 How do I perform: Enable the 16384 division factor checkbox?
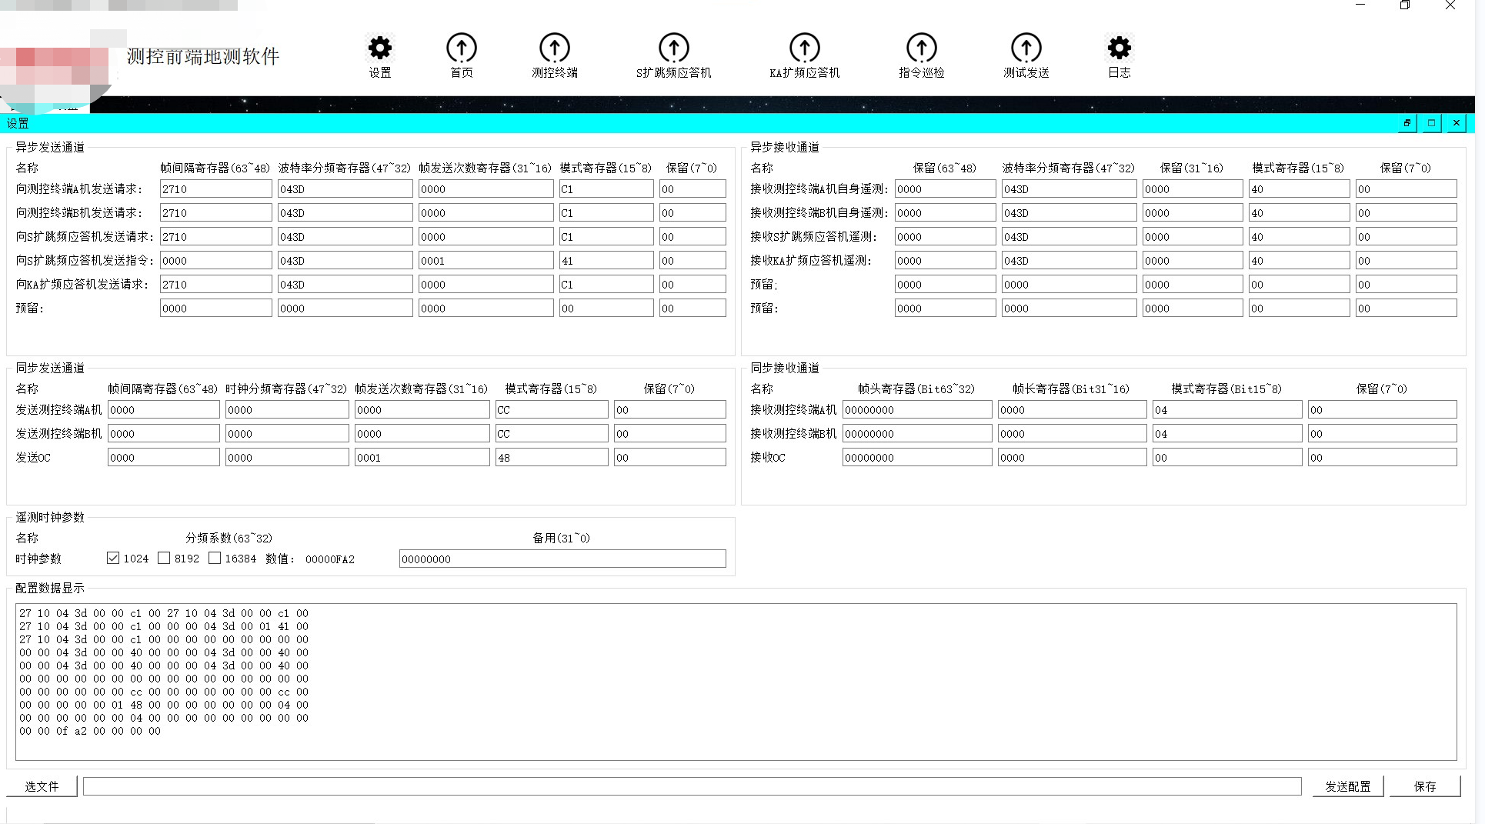(215, 559)
